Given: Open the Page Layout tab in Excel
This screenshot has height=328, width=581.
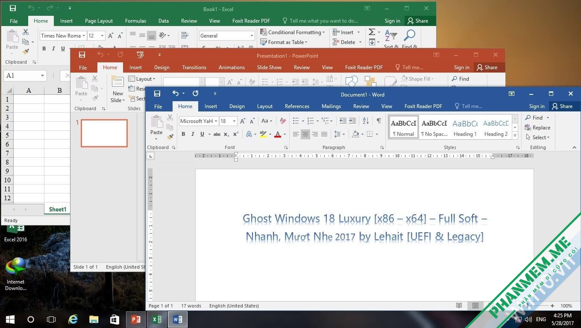Looking at the screenshot, I should point(99,21).
